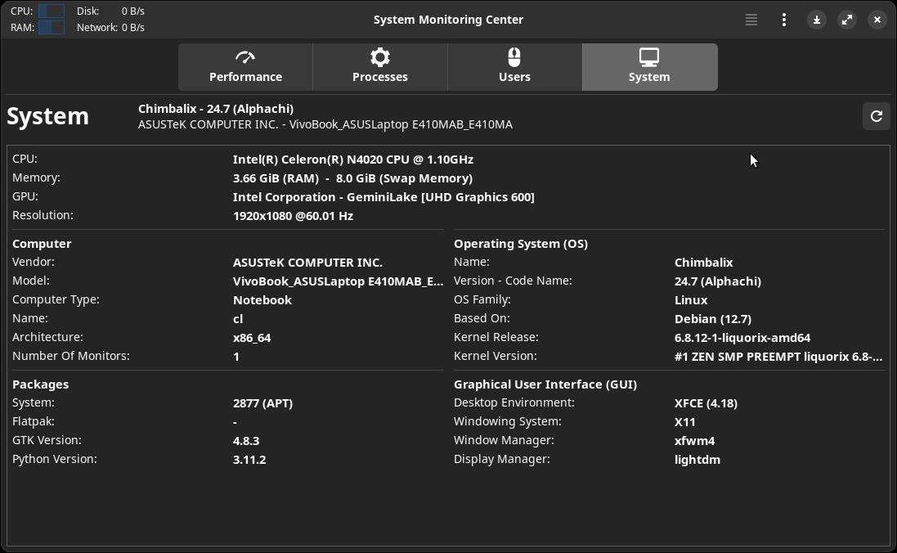Click the large System page heading
The width and height of the screenshot is (897, 553).
coord(47,116)
